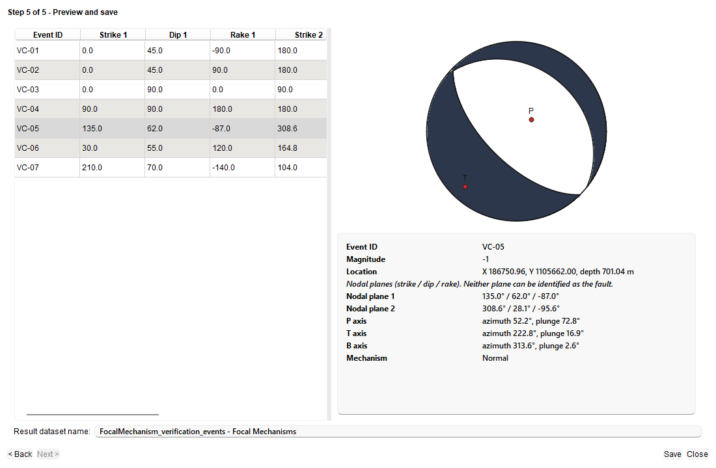Click Rake 1 value -140.0 for VC-07
This screenshot has height=468, width=716.
[x=223, y=168]
